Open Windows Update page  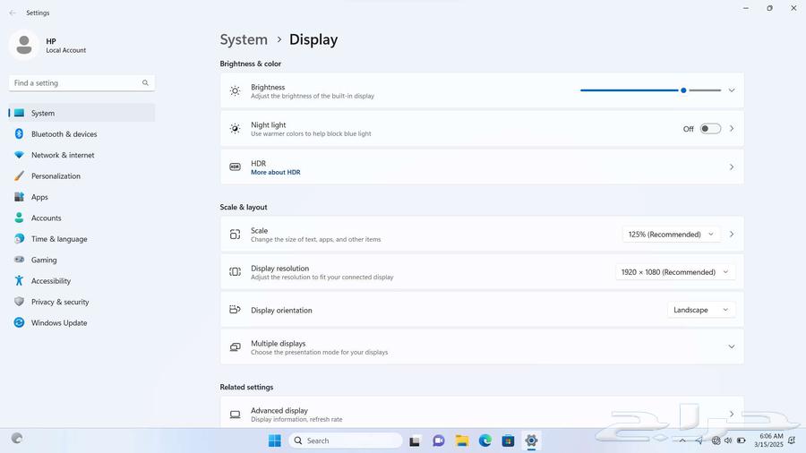[x=58, y=323]
